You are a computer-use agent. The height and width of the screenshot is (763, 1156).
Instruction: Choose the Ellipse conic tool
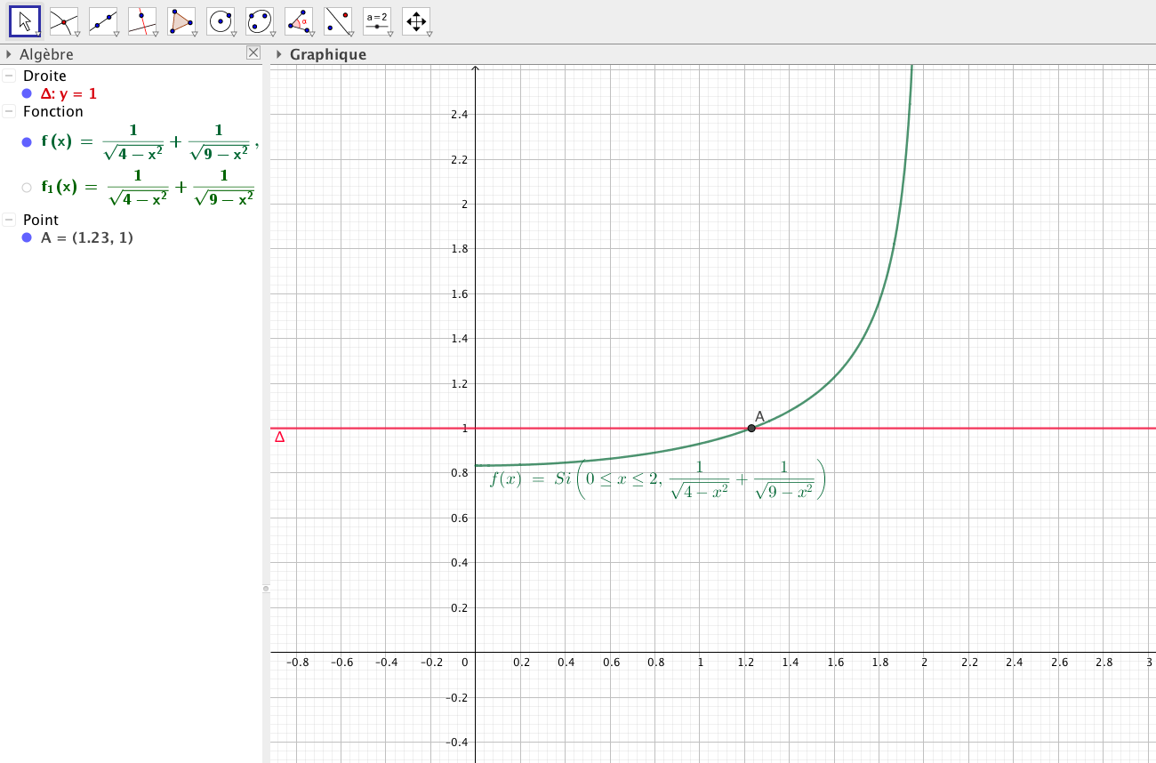(260, 20)
